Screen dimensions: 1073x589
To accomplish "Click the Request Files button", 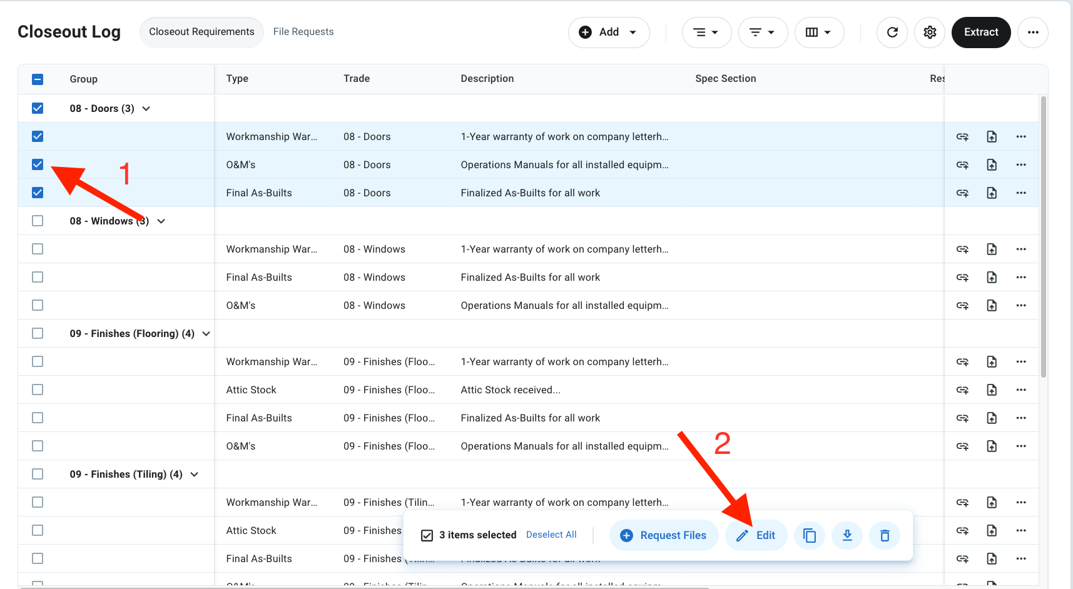I will [664, 535].
